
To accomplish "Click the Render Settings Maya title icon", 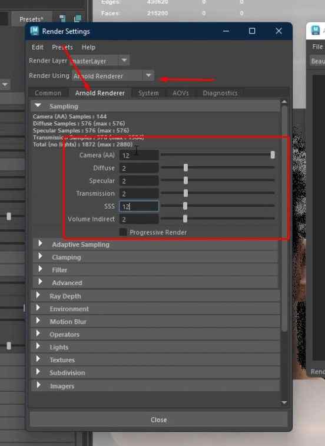I will 34,31.
